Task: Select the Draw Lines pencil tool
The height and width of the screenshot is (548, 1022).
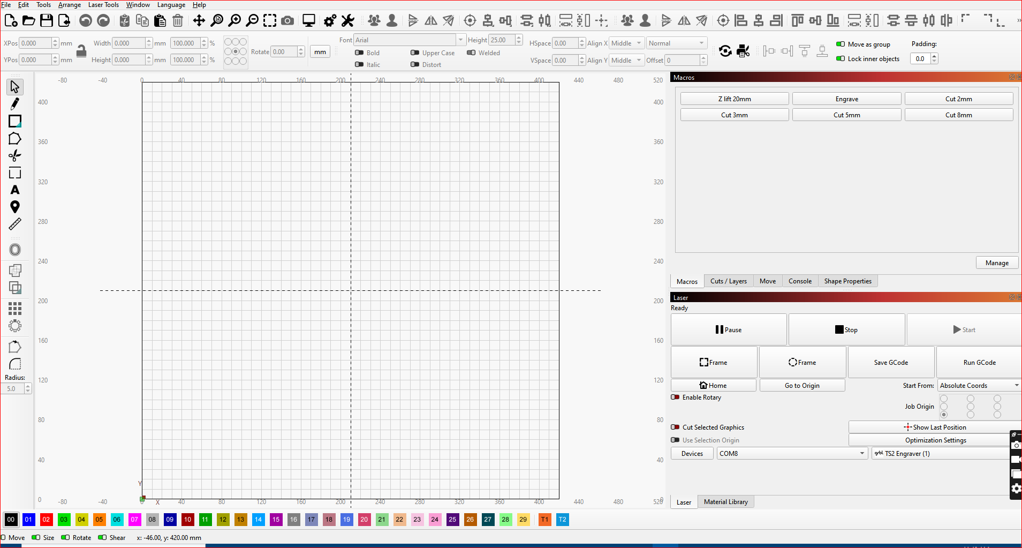Action: pyautogui.click(x=15, y=104)
